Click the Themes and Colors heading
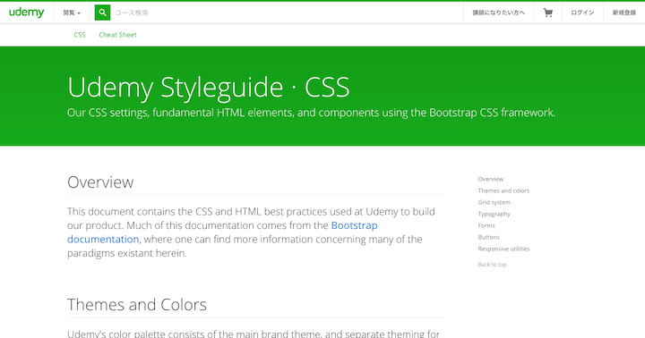Image resolution: width=645 pixels, height=338 pixels. coord(137,305)
